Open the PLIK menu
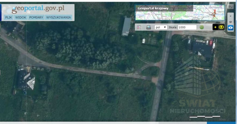237x124 pixels. (8, 18)
